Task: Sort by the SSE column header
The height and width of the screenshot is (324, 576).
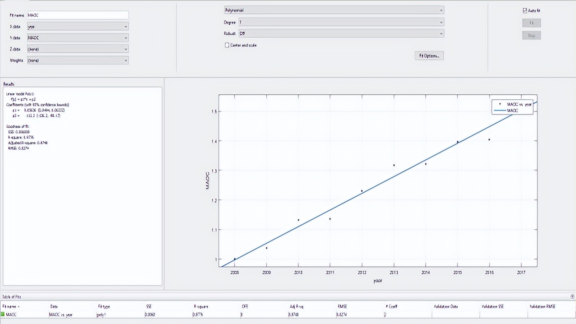Action: [149, 306]
